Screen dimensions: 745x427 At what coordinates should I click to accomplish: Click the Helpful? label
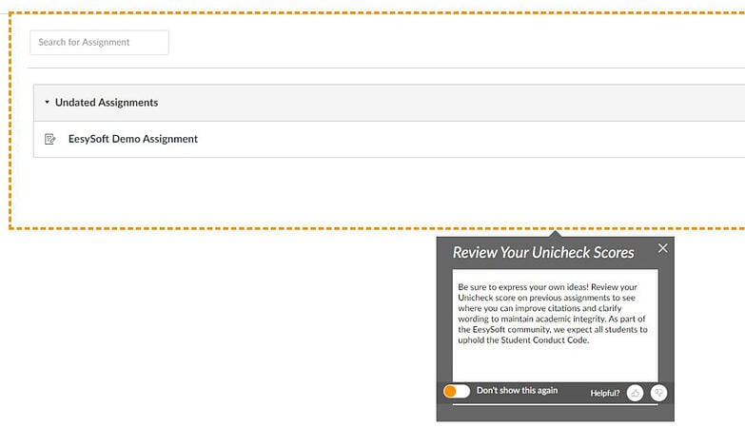pos(605,394)
